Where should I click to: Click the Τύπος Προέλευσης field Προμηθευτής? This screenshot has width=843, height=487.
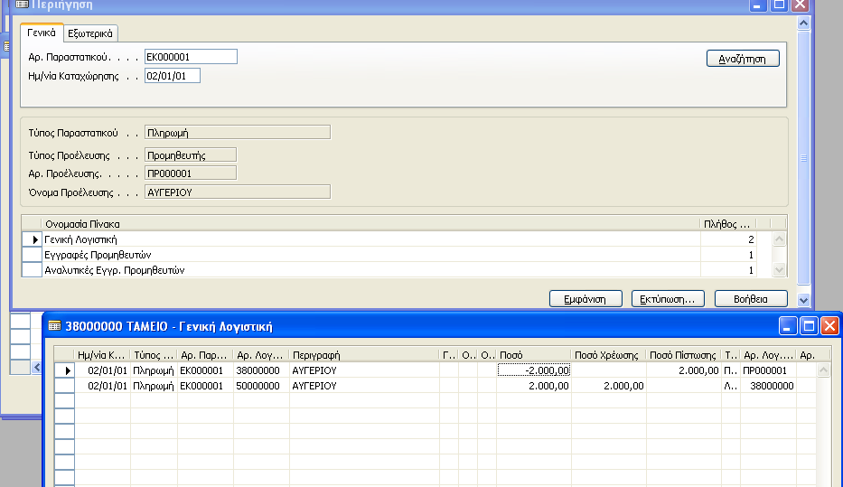pyautogui.click(x=191, y=155)
